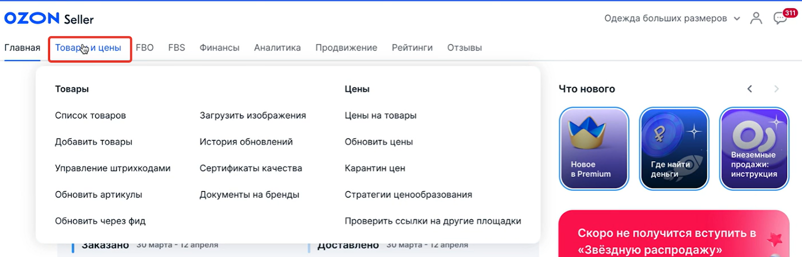Open the Отзывы tab

[465, 48]
